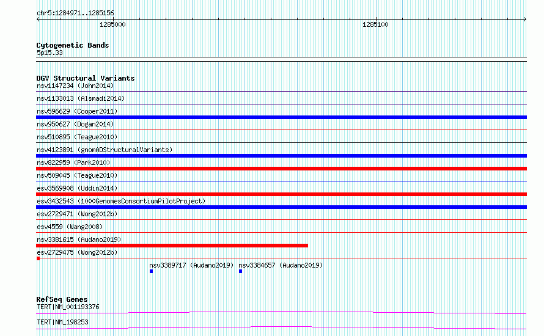Screen dimensions: 544x336
Task: Click the 1285000 ruler position label
Action: 112,24
